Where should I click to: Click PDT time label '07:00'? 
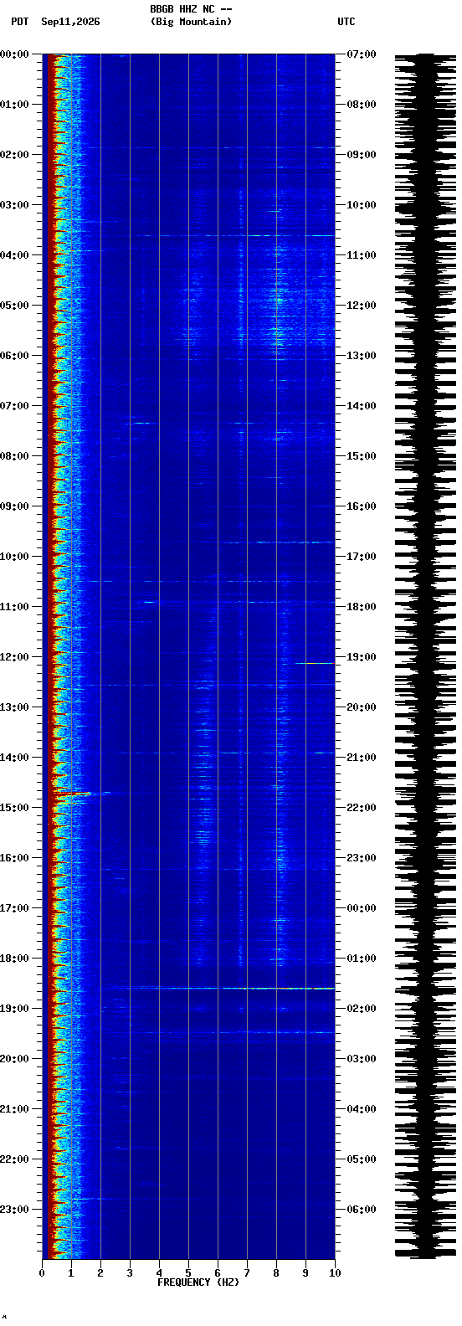[14, 406]
